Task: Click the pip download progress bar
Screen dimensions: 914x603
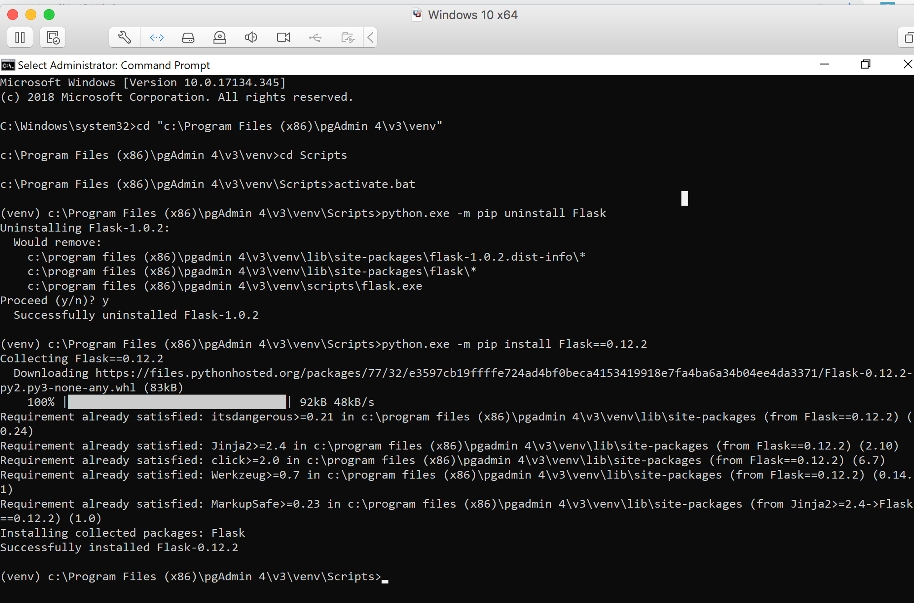Action: [177, 402]
